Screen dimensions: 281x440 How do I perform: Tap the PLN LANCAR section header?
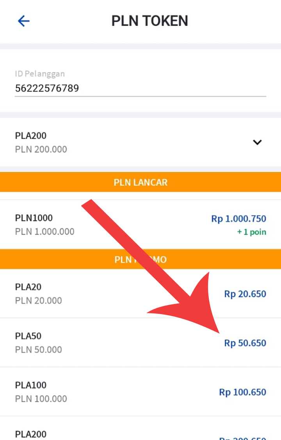(x=140, y=182)
